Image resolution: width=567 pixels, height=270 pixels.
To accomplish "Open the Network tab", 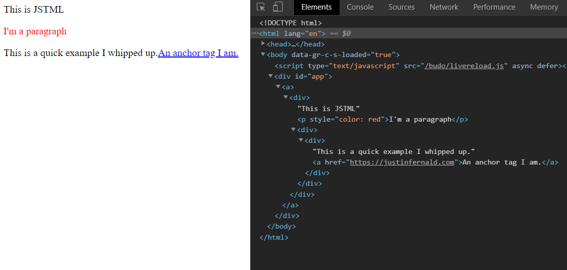I will [444, 7].
